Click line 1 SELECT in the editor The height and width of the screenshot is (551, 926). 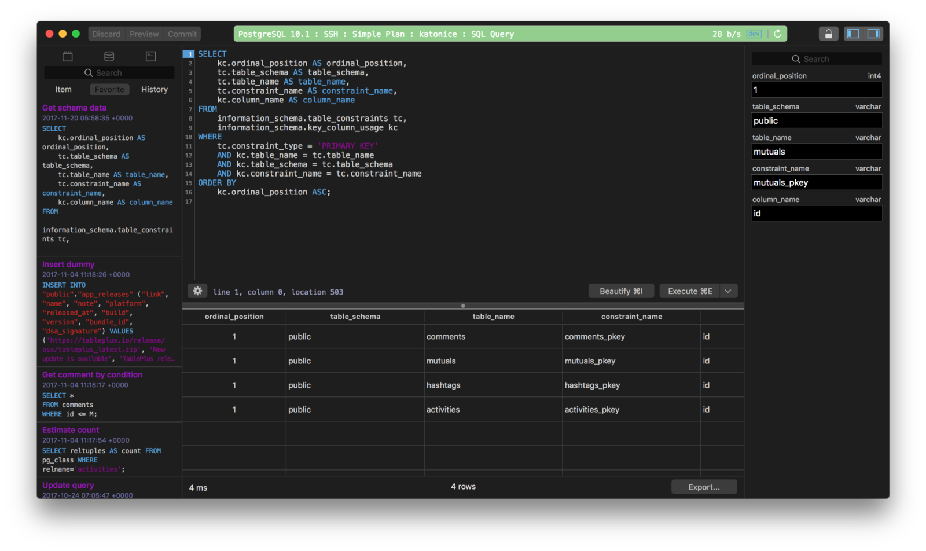pos(212,54)
